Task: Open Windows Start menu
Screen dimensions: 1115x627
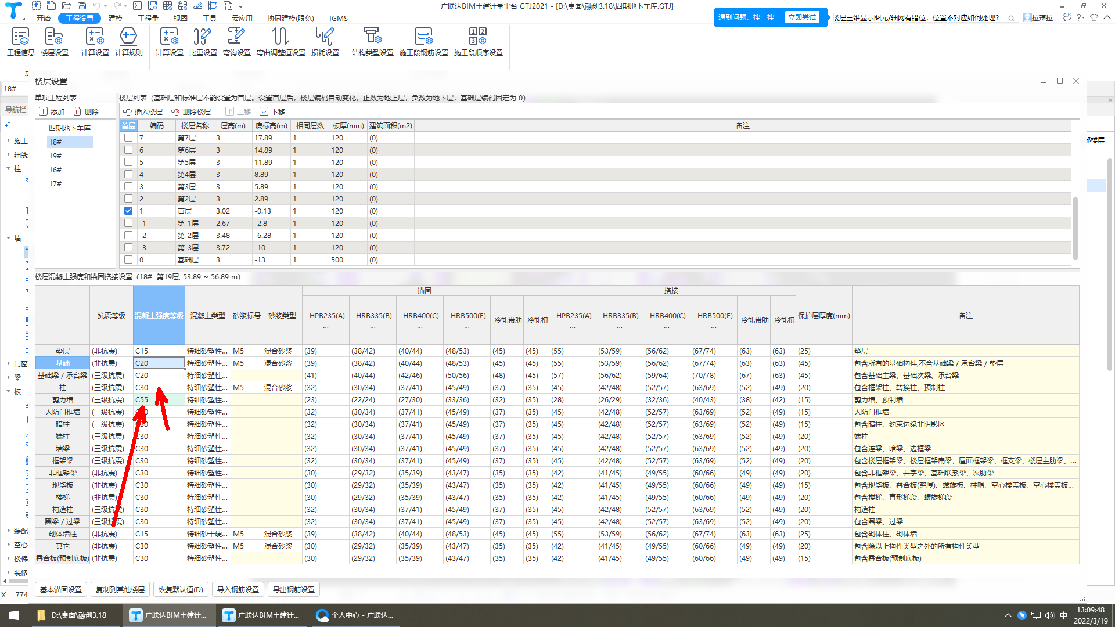Action: coord(14,615)
